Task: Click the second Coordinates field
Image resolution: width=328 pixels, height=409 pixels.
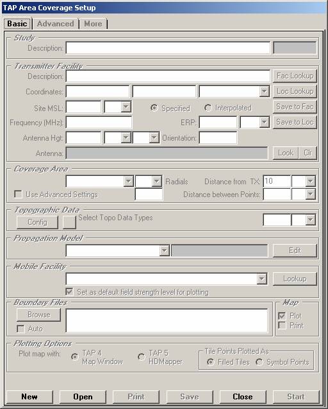Action: (x=164, y=92)
